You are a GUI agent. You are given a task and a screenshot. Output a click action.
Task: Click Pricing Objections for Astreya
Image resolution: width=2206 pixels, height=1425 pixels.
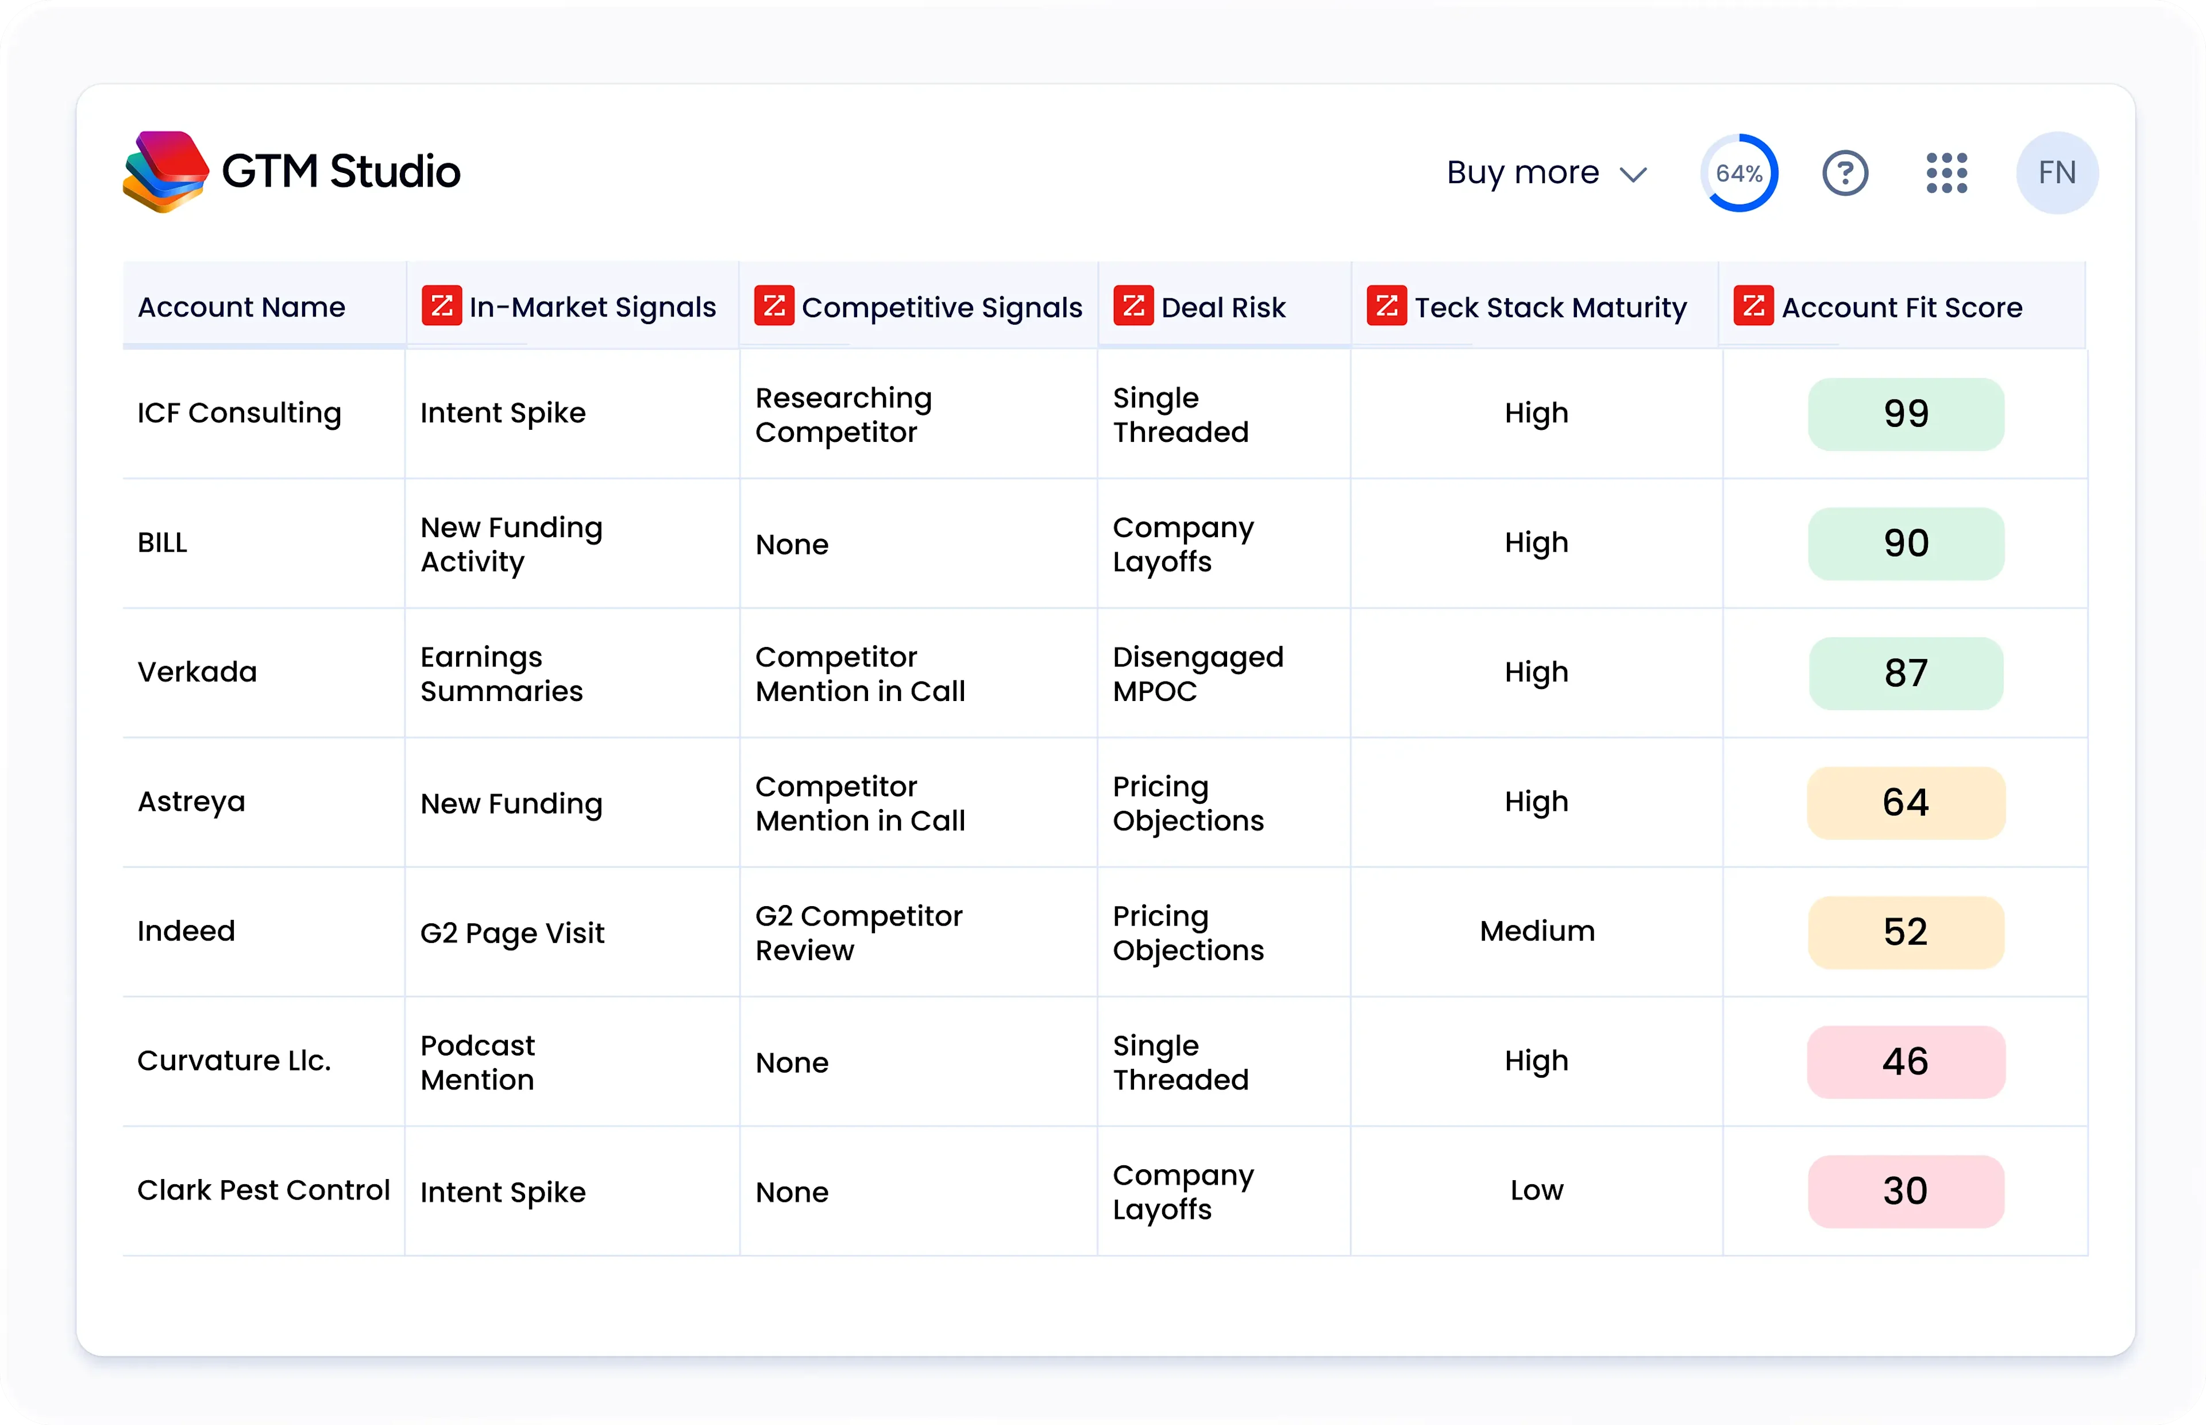(x=1187, y=803)
